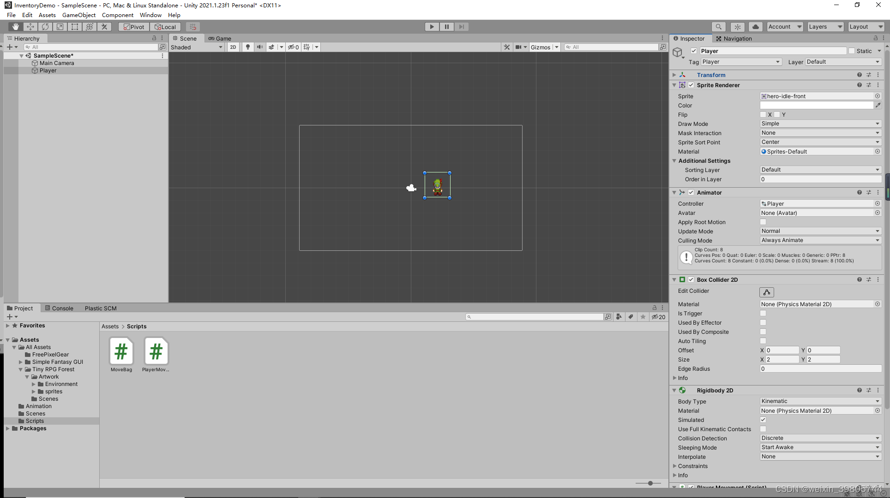Select the Move tool
The height and width of the screenshot is (498, 890).
click(x=30, y=27)
